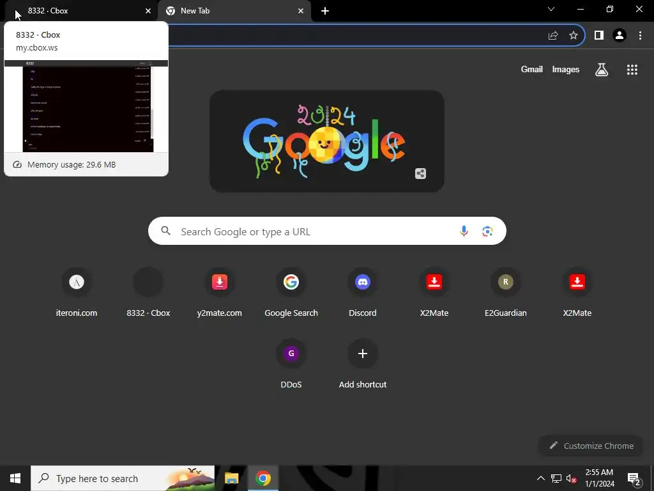Open Images link
The width and height of the screenshot is (654, 491).
click(566, 69)
